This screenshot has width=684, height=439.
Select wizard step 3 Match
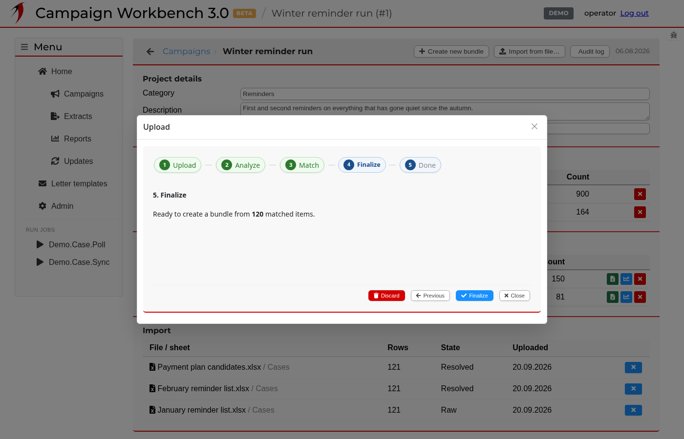302,165
